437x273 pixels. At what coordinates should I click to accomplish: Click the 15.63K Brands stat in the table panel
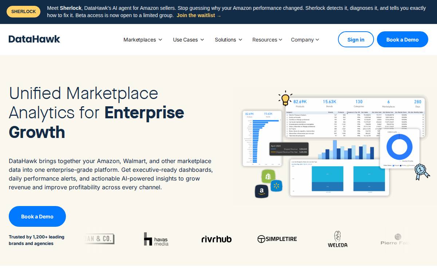330,103
